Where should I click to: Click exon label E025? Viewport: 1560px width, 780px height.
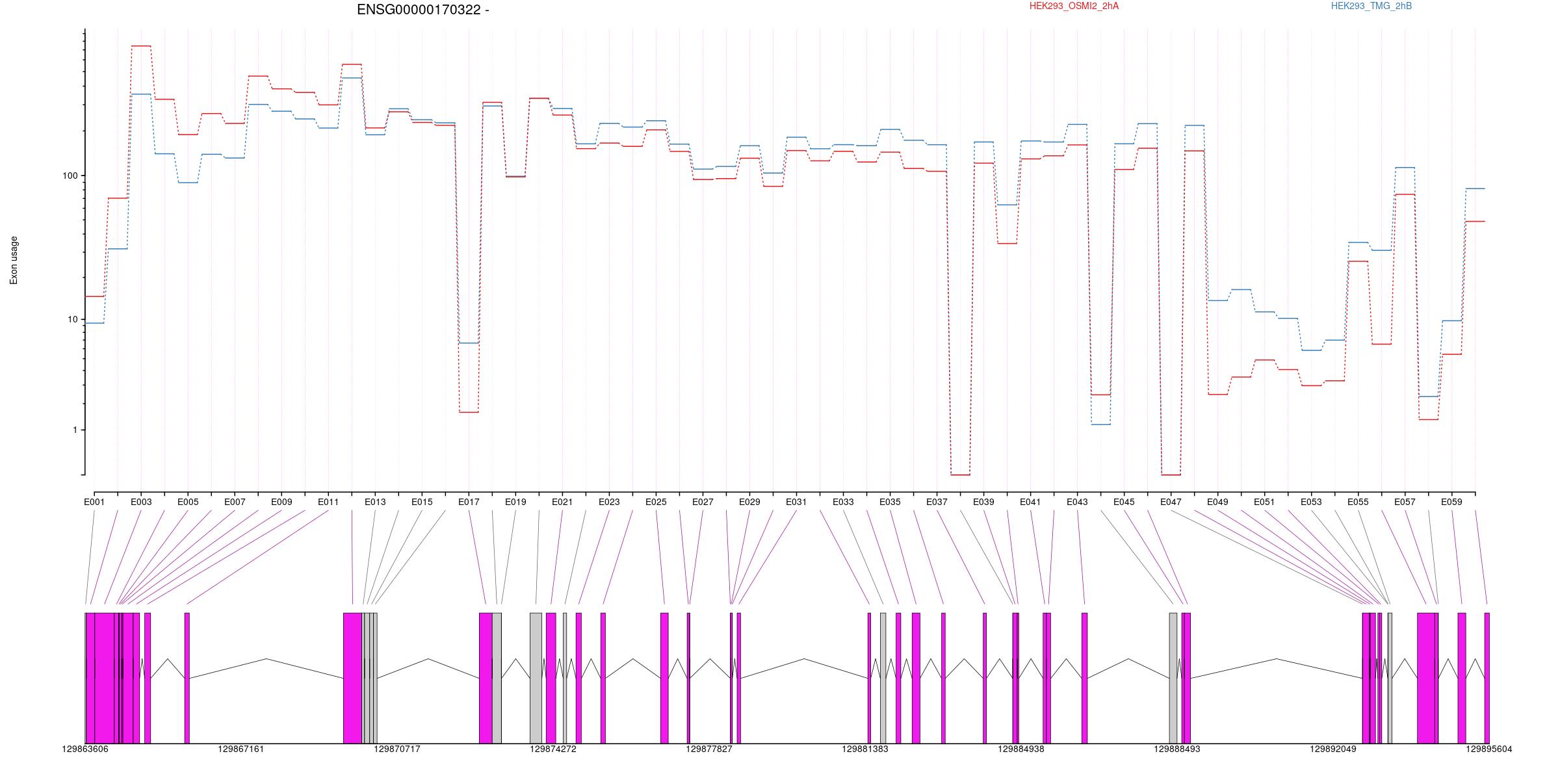click(x=656, y=502)
